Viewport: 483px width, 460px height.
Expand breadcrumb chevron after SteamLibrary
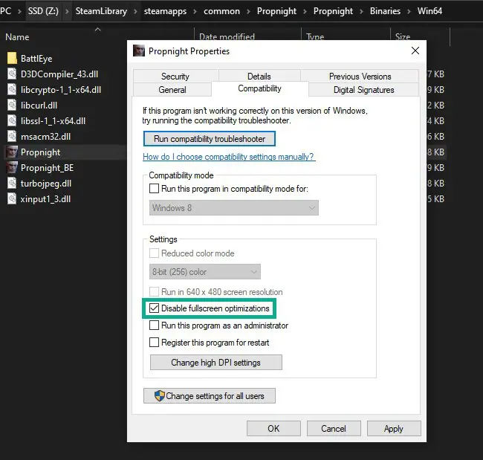(135, 11)
